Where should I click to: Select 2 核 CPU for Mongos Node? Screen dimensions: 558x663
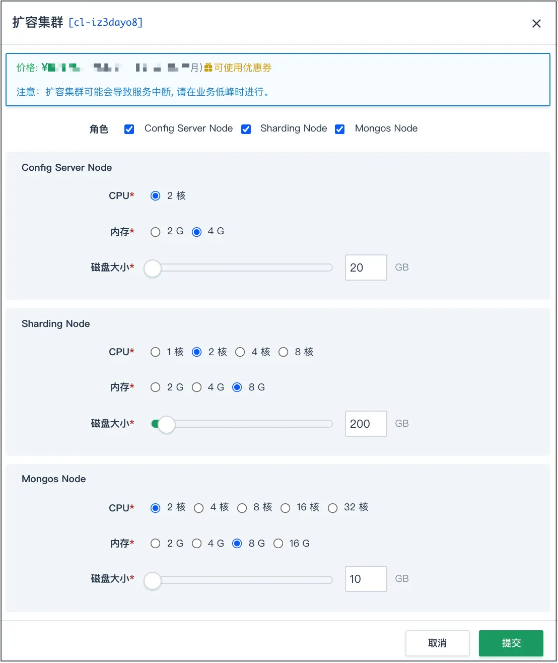(156, 508)
